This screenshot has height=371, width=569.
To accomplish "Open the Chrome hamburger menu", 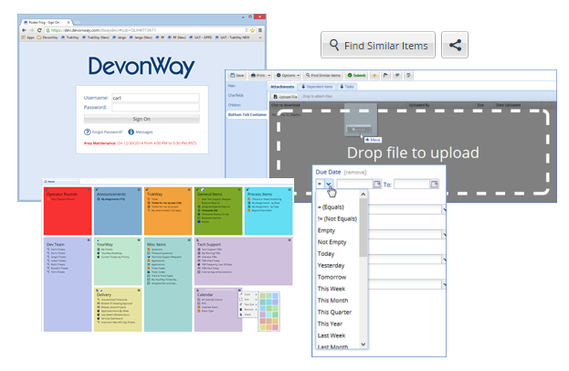I will click(x=260, y=30).
